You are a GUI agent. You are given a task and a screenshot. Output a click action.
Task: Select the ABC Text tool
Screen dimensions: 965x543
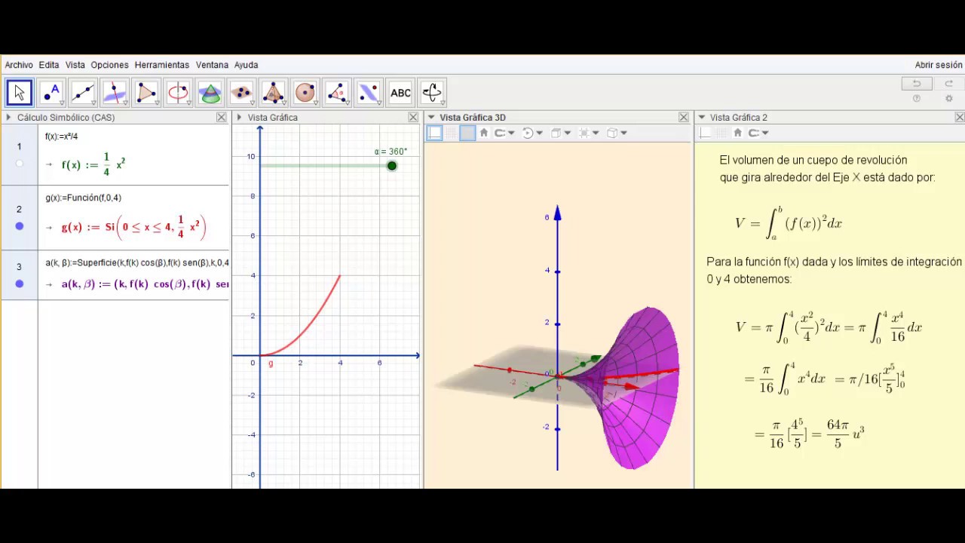[400, 93]
